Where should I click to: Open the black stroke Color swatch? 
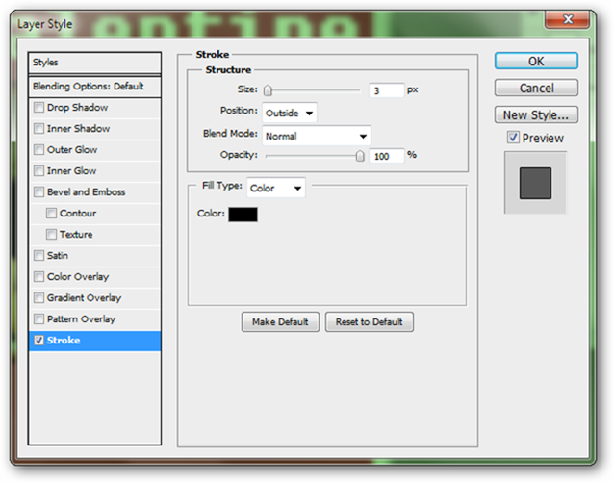243,215
